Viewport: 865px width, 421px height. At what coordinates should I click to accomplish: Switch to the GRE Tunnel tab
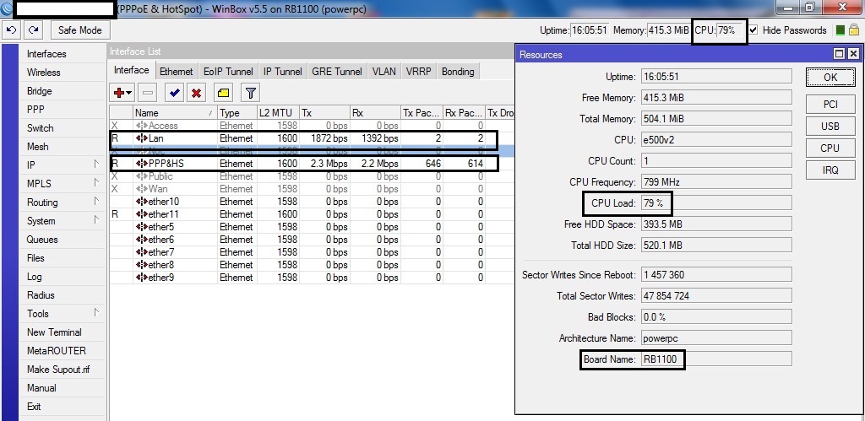pyautogui.click(x=337, y=72)
